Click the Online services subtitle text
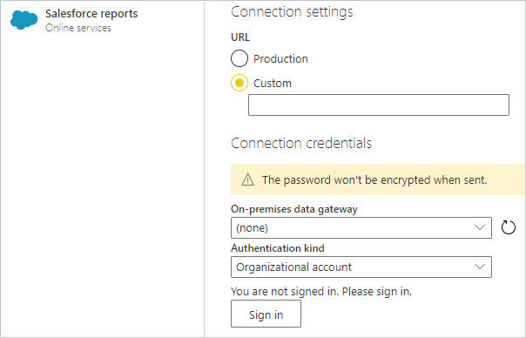Viewport: 526px width, 338px height. pyautogui.click(x=78, y=28)
